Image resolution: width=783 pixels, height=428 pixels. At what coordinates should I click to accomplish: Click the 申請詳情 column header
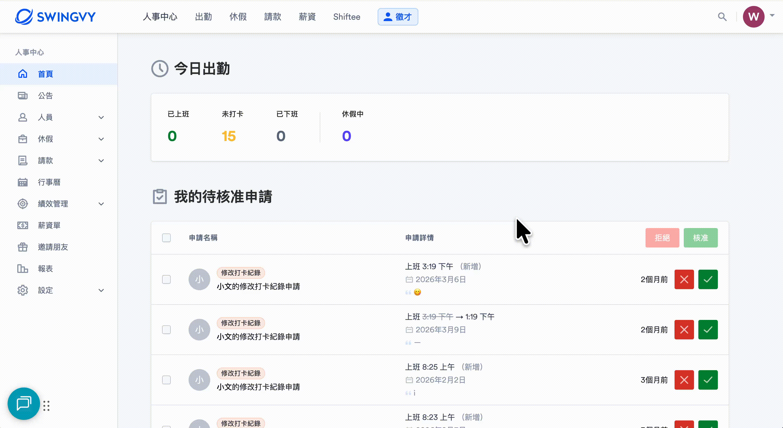click(419, 238)
